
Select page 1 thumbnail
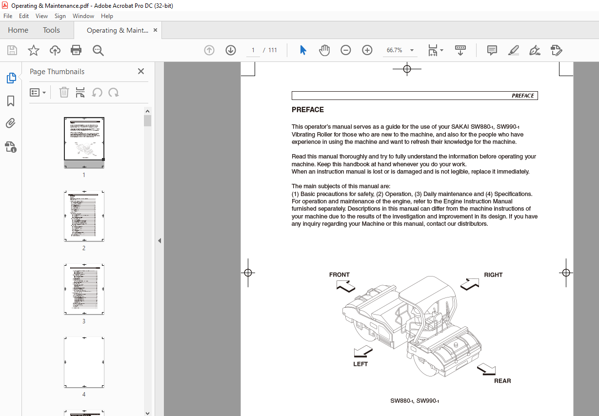pos(84,142)
